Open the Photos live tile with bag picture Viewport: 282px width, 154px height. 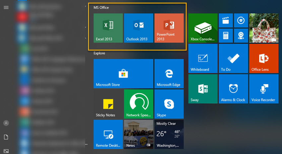point(264,28)
